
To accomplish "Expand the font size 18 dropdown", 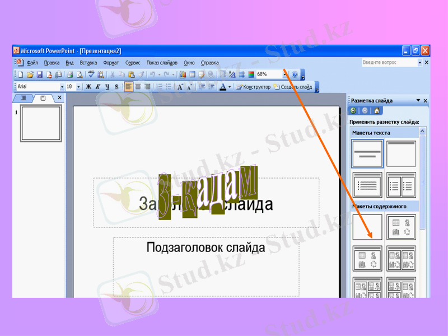I will click(x=78, y=87).
